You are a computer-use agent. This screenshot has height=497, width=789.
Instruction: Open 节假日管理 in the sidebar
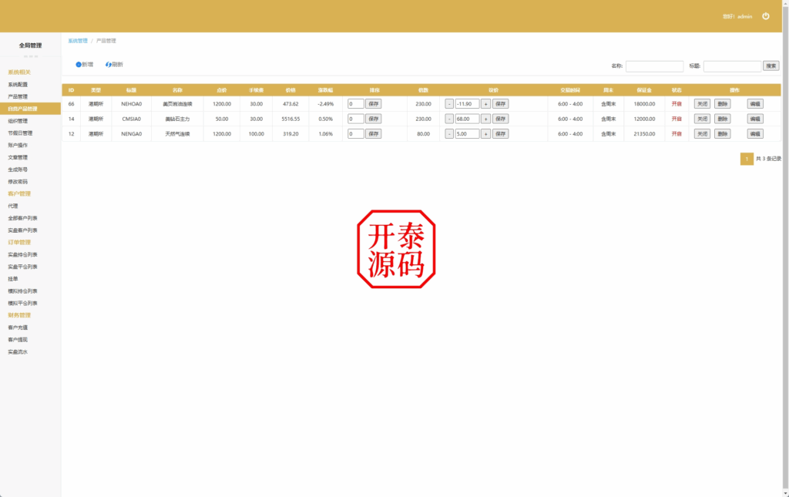click(x=20, y=133)
